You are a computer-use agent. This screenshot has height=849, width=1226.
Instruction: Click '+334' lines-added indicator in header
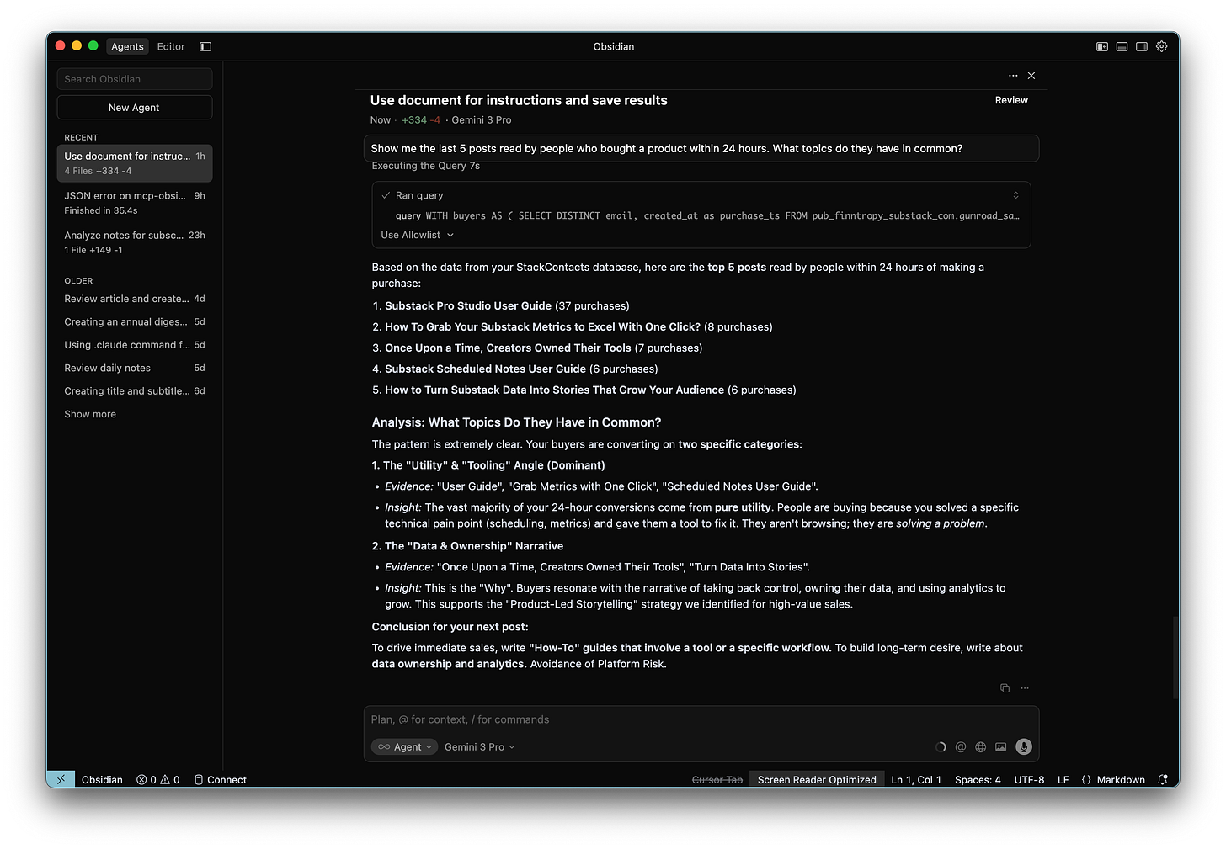[414, 120]
